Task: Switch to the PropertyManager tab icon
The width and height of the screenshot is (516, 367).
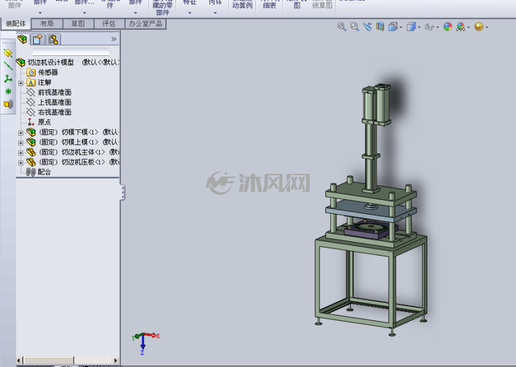Action: (x=38, y=40)
